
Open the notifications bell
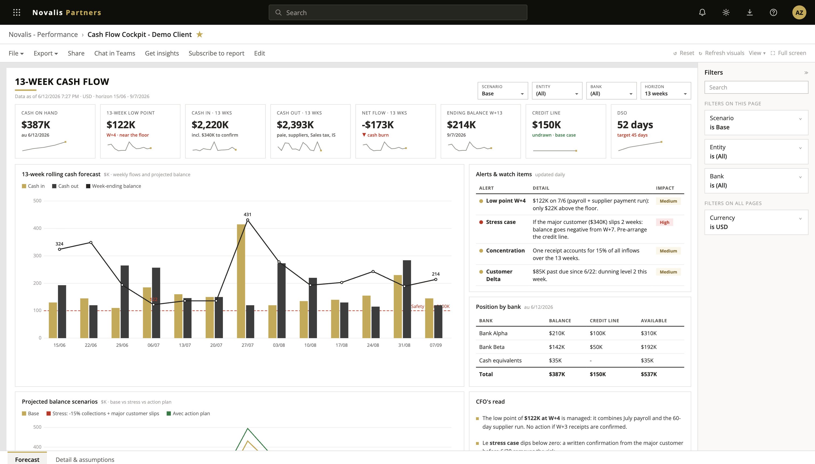702,12
